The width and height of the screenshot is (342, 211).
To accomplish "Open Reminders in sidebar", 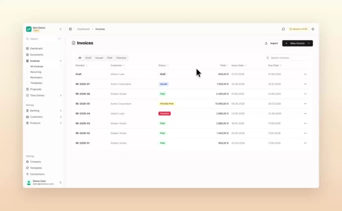I will (x=36, y=77).
